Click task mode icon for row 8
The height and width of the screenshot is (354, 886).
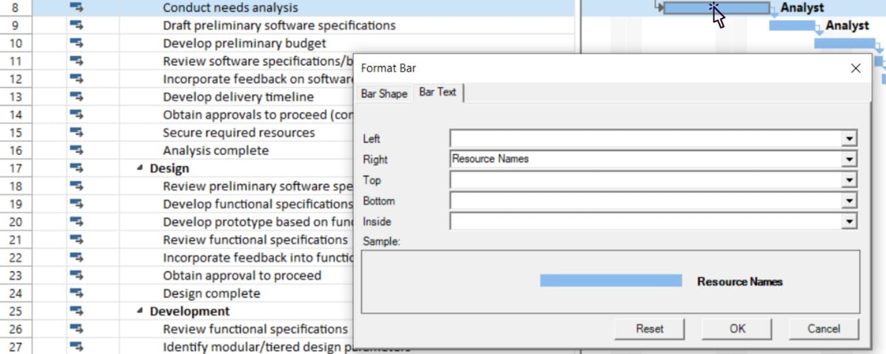point(76,8)
